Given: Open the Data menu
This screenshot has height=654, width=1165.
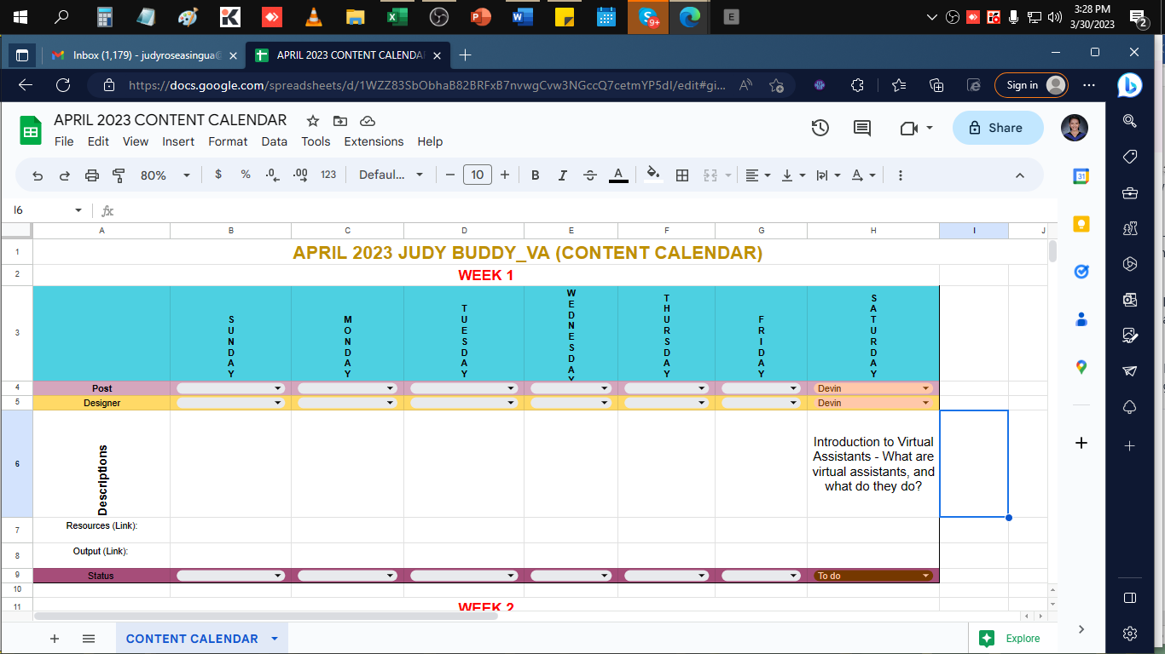Looking at the screenshot, I should 275,141.
